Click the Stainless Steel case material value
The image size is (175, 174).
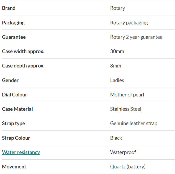pyautogui.click(x=126, y=109)
